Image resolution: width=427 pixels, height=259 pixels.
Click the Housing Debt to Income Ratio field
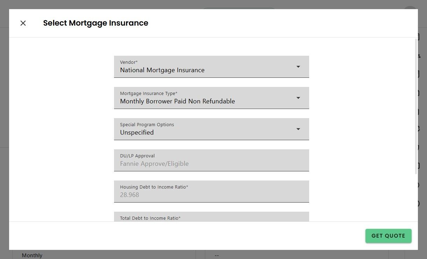(212, 191)
